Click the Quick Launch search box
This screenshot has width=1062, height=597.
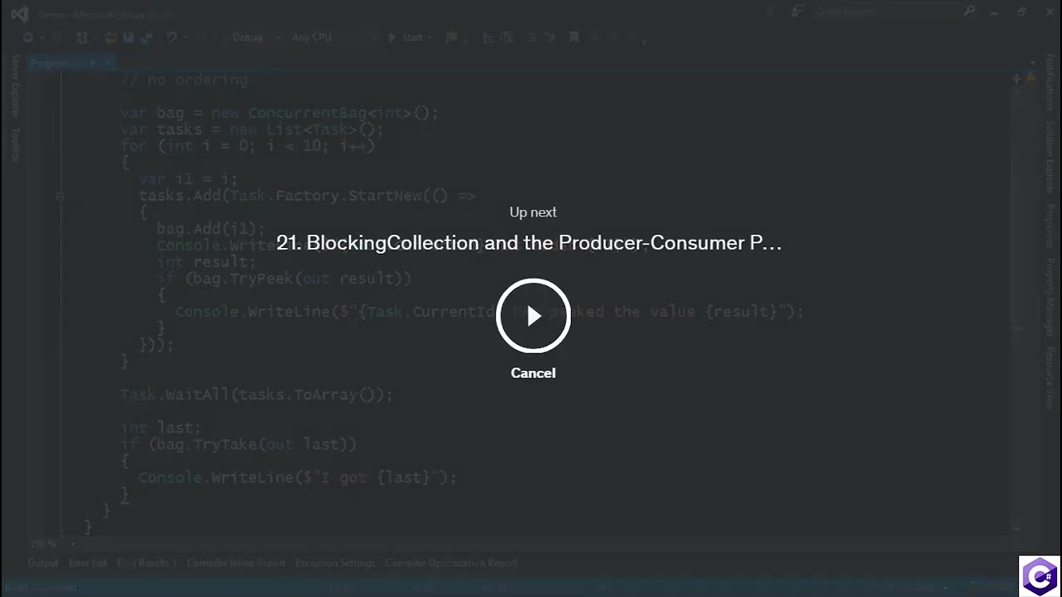894,12
